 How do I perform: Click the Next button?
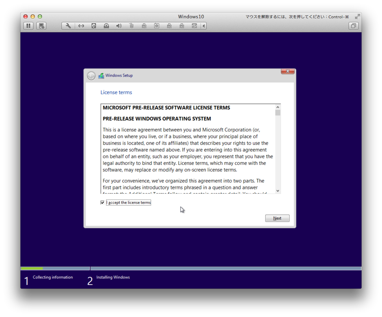277,218
